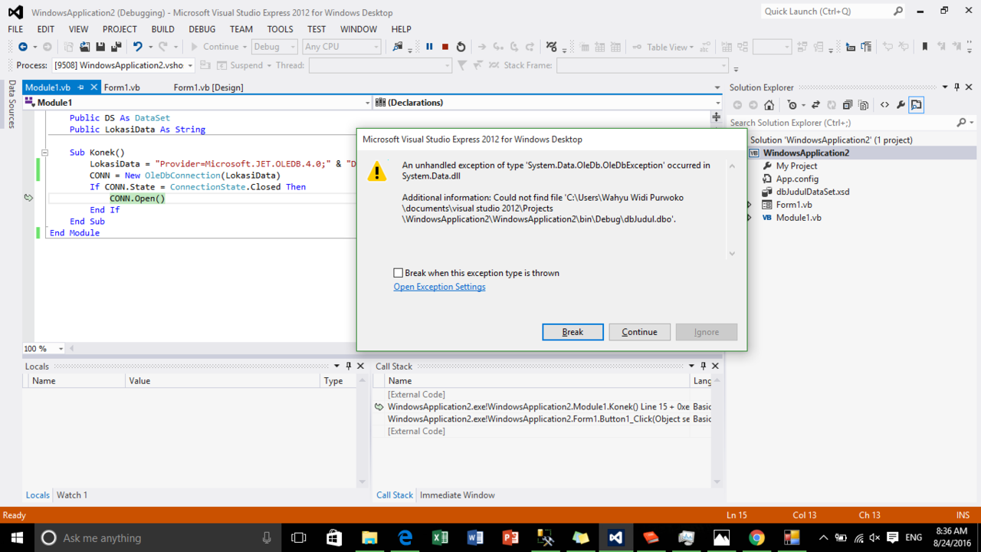Open the Process dropdown
Image resolution: width=981 pixels, height=552 pixels.
[x=190, y=66]
